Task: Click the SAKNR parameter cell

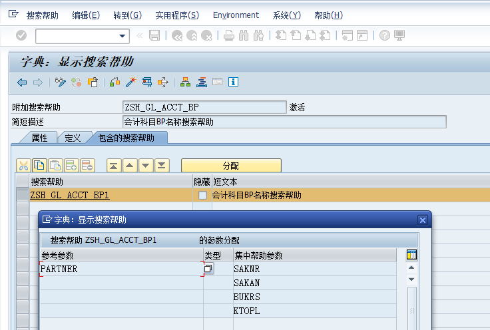Action: [x=315, y=269]
